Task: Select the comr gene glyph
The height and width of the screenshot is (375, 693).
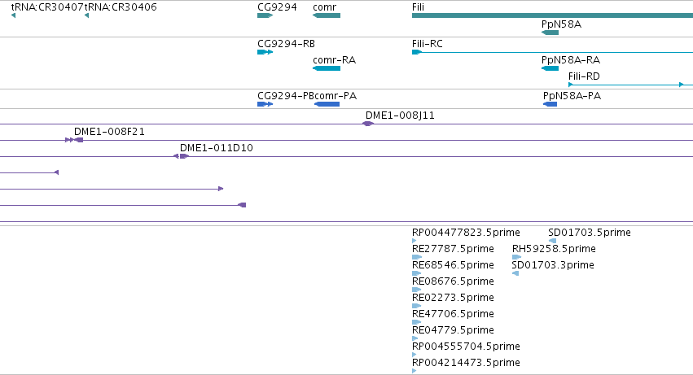Action: [x=327, y=15]
